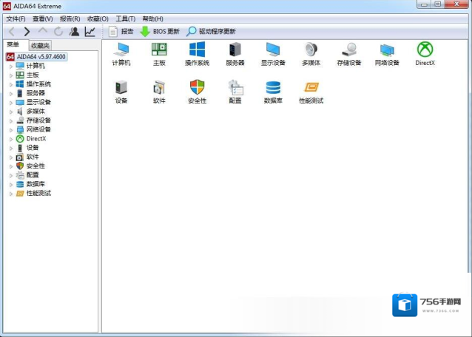This screenshot has width=472, height=337.
Task: Click the refresh toolbar icon
Action: [58, 32]
